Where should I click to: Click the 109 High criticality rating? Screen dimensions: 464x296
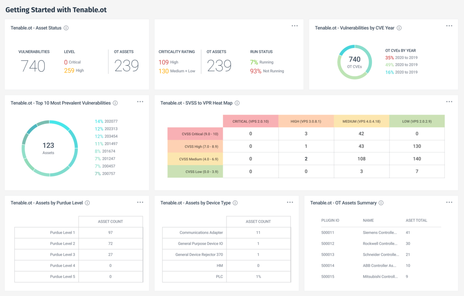coord(168,62)
